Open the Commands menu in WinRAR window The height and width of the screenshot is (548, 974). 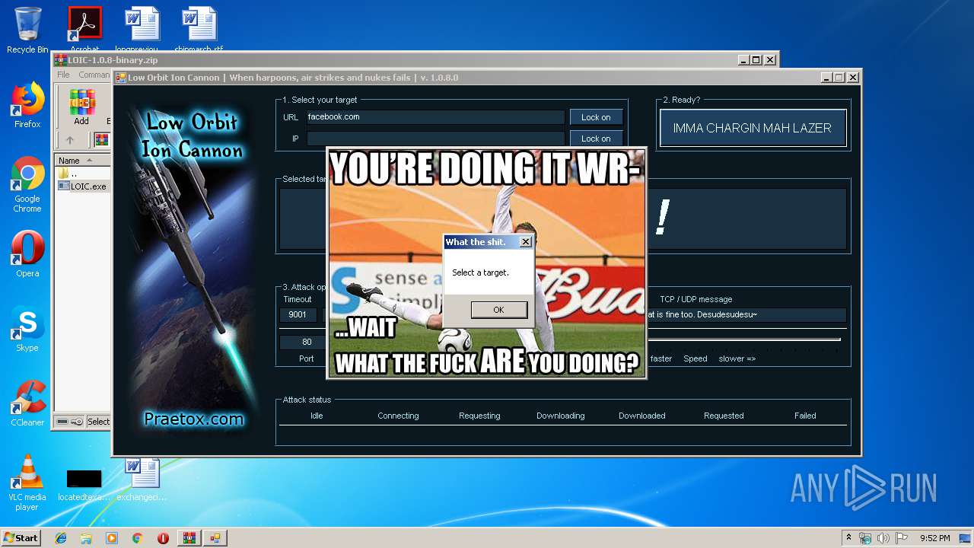(94, 75)
